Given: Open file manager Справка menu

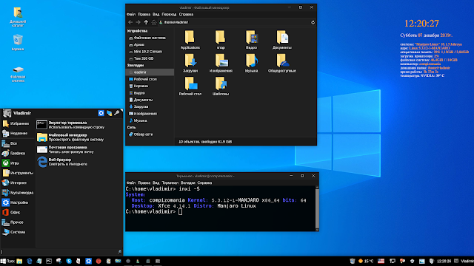Looking at the screenshot, I should (x=186, y=14).
